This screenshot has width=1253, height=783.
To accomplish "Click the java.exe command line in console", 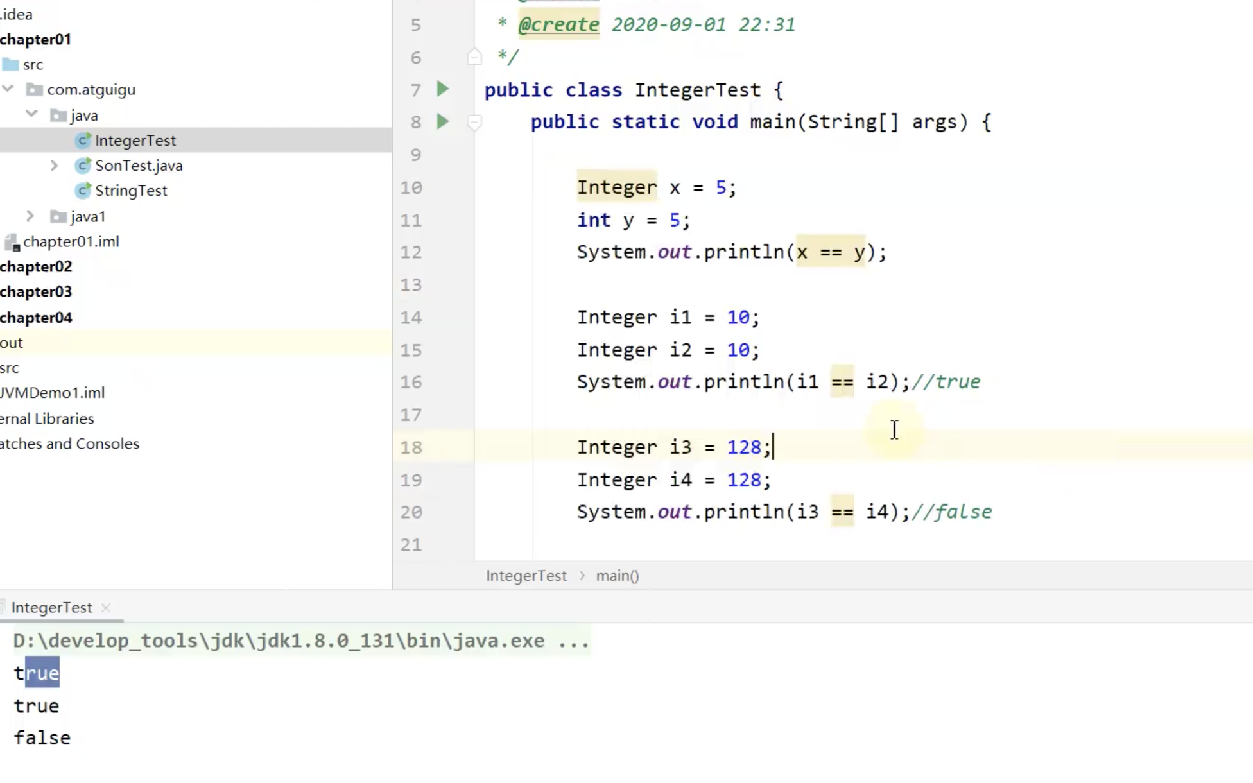I will pyautogui.click(x=301, y=641).
